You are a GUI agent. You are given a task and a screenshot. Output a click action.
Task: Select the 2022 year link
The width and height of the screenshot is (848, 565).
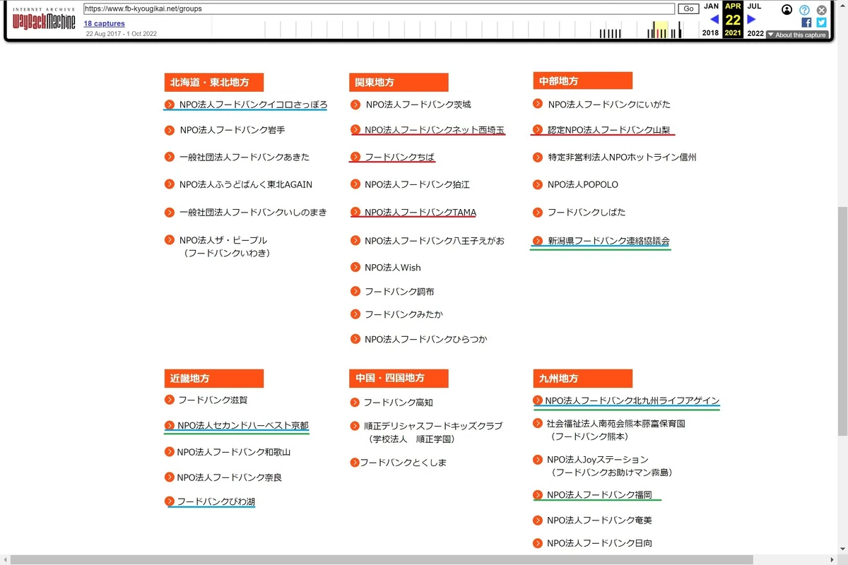(x=755, y=33)
